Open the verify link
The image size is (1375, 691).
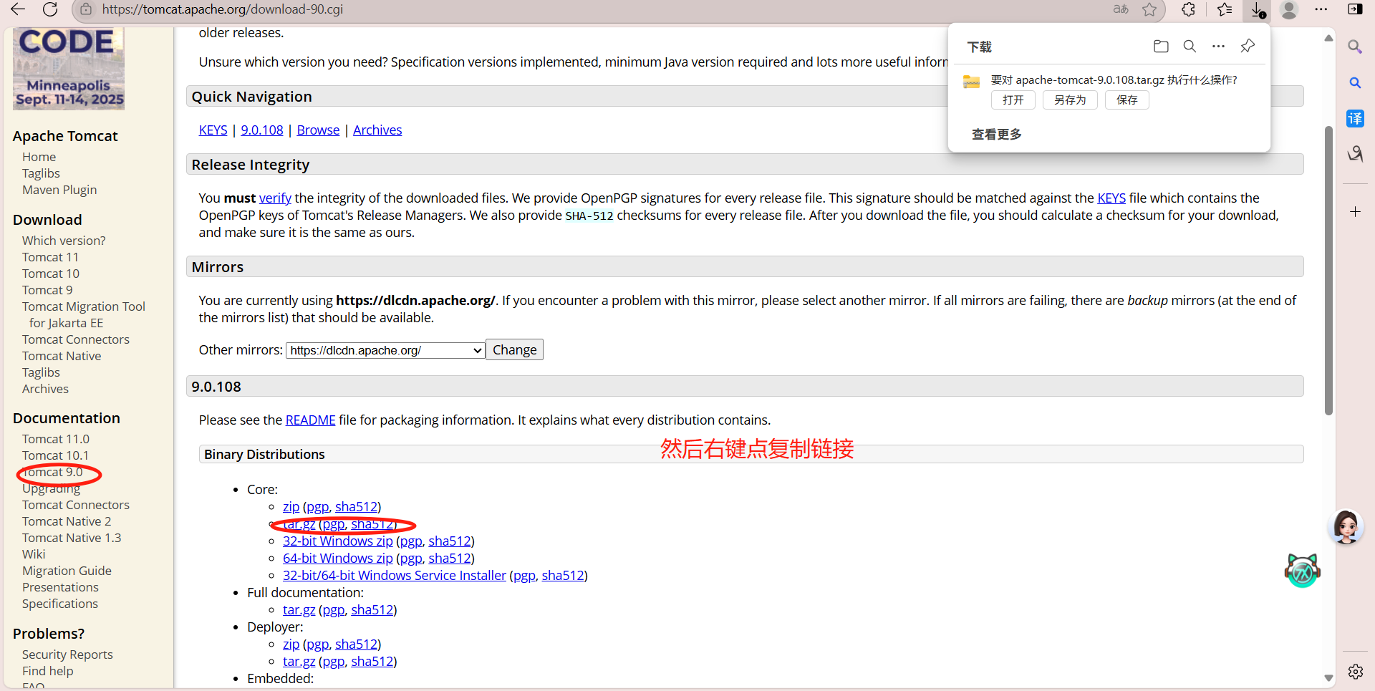coord(275,198)
